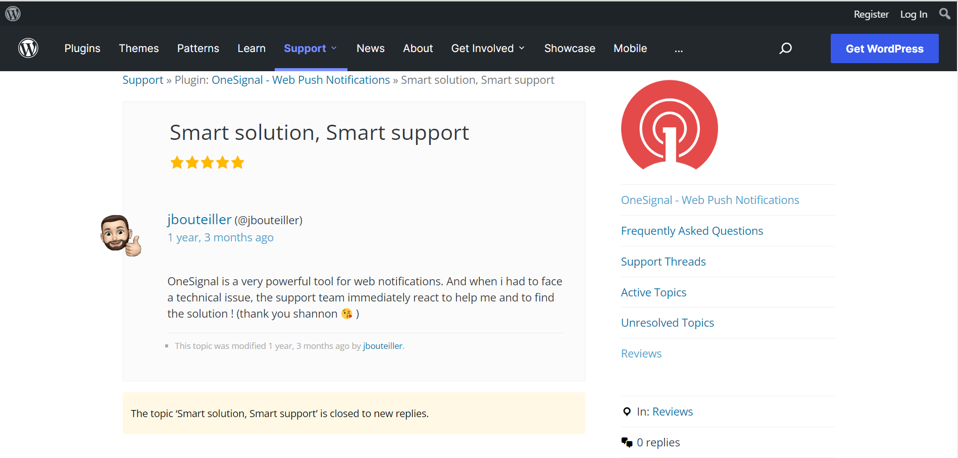Image resolution: width=958 pixels, height=458 pixels.
Task: Click the OneSignal plugin logo image
Action: [669, 125]
